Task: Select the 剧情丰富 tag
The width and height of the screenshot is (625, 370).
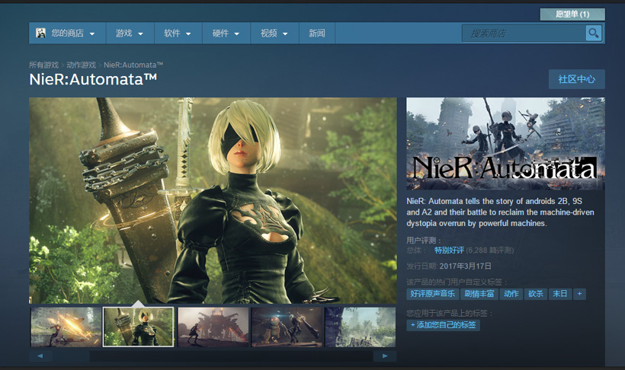Action: [x=479, y=294]
